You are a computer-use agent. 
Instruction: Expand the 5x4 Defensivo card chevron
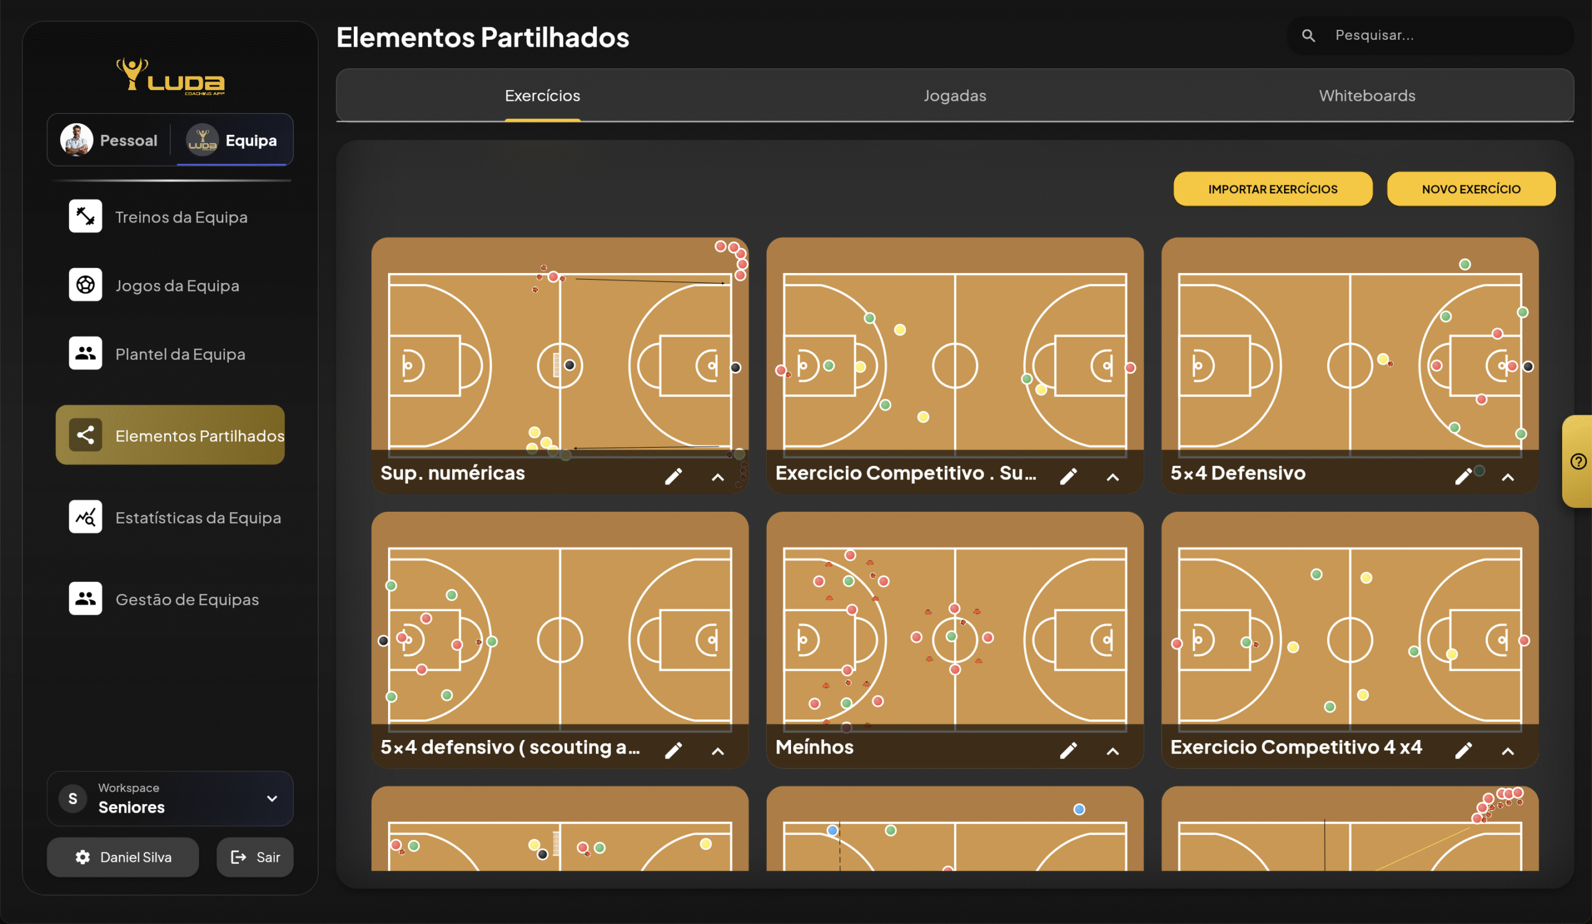click(1508, 478)
